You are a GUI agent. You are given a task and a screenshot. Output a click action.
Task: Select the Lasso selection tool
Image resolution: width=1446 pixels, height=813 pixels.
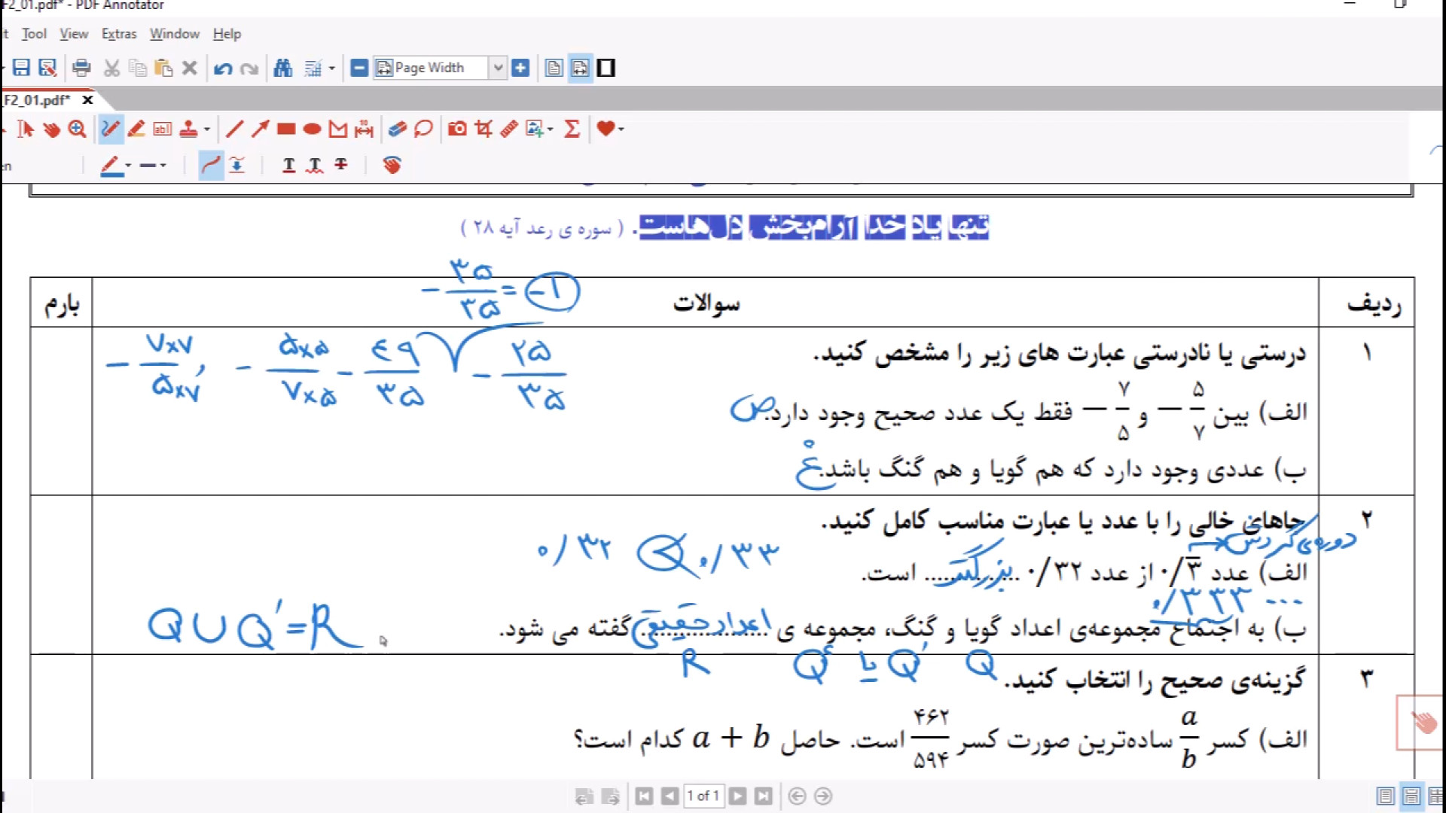tap(423, 129)
